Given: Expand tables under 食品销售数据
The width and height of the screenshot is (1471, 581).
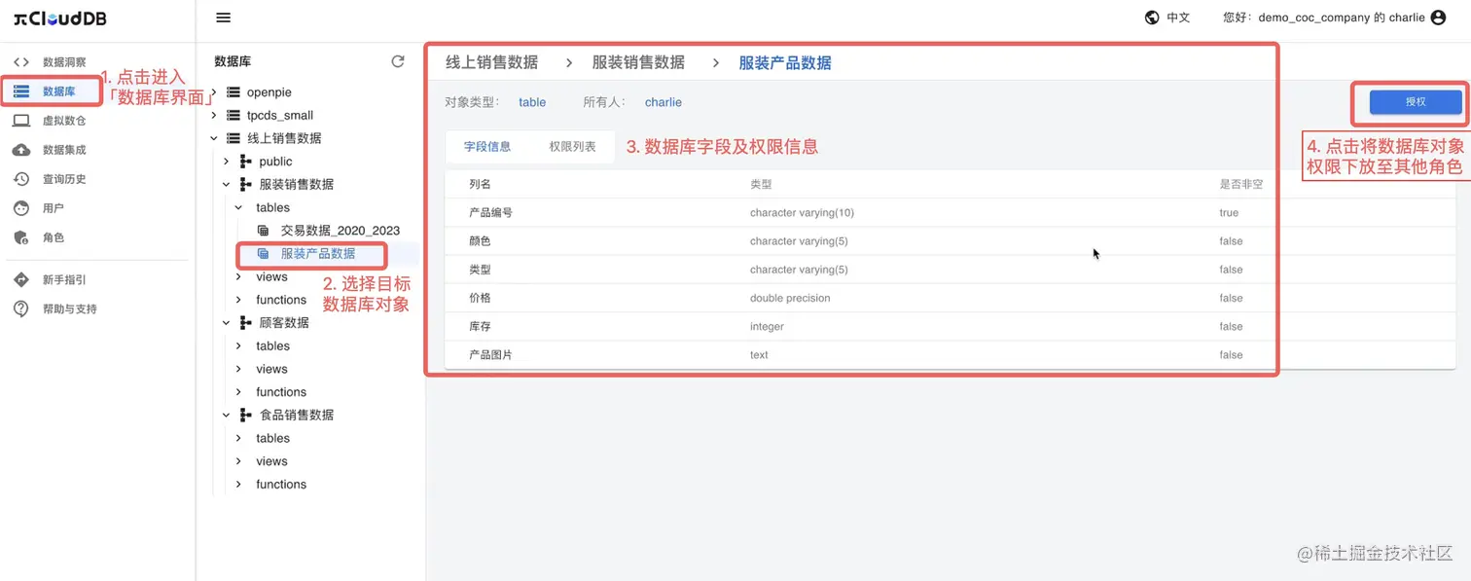Looking at the screenshot, I should pyautogui.click(x=238, y=438).
